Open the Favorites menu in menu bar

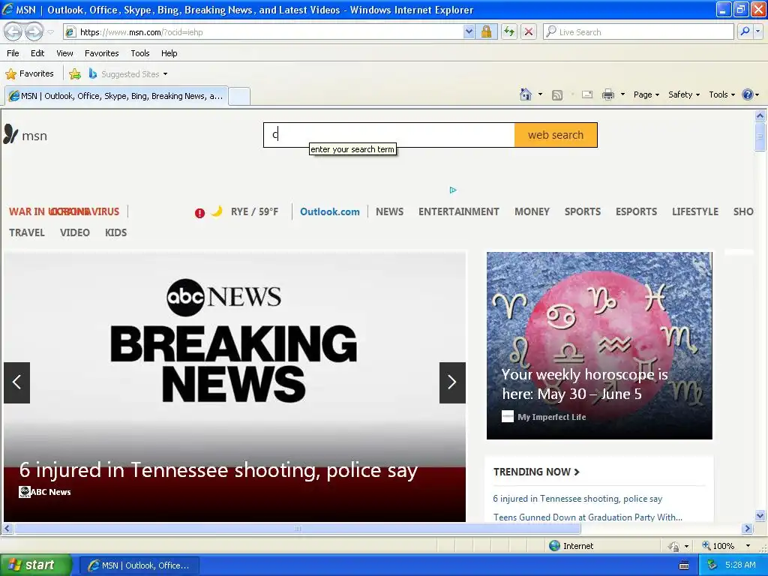(x=102, y=53)
